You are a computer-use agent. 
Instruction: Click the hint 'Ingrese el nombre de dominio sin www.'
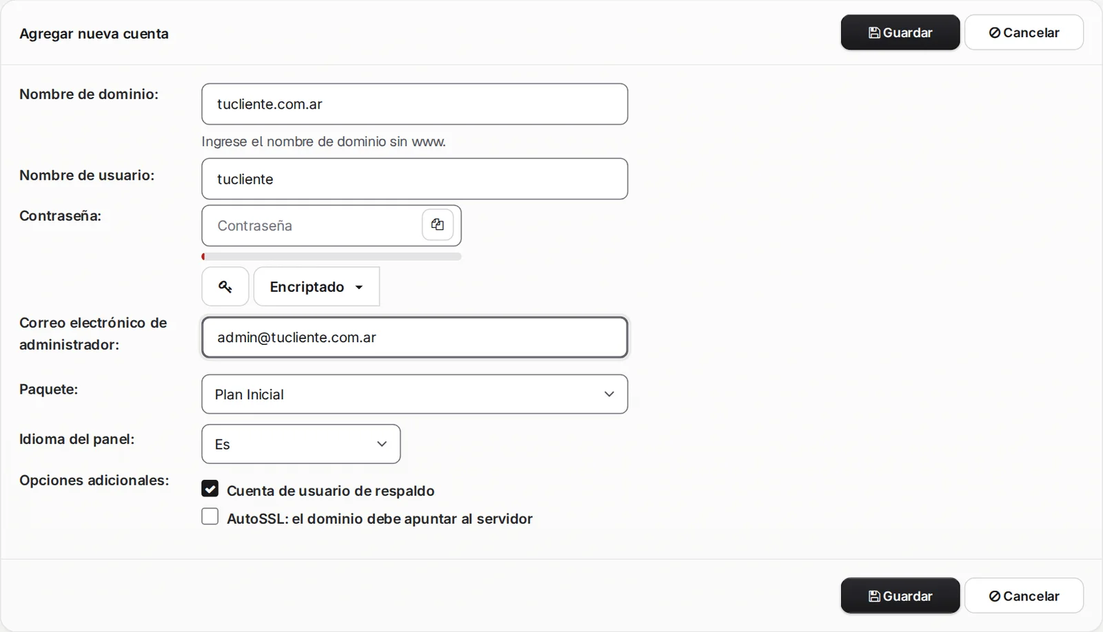coord(323,141)
